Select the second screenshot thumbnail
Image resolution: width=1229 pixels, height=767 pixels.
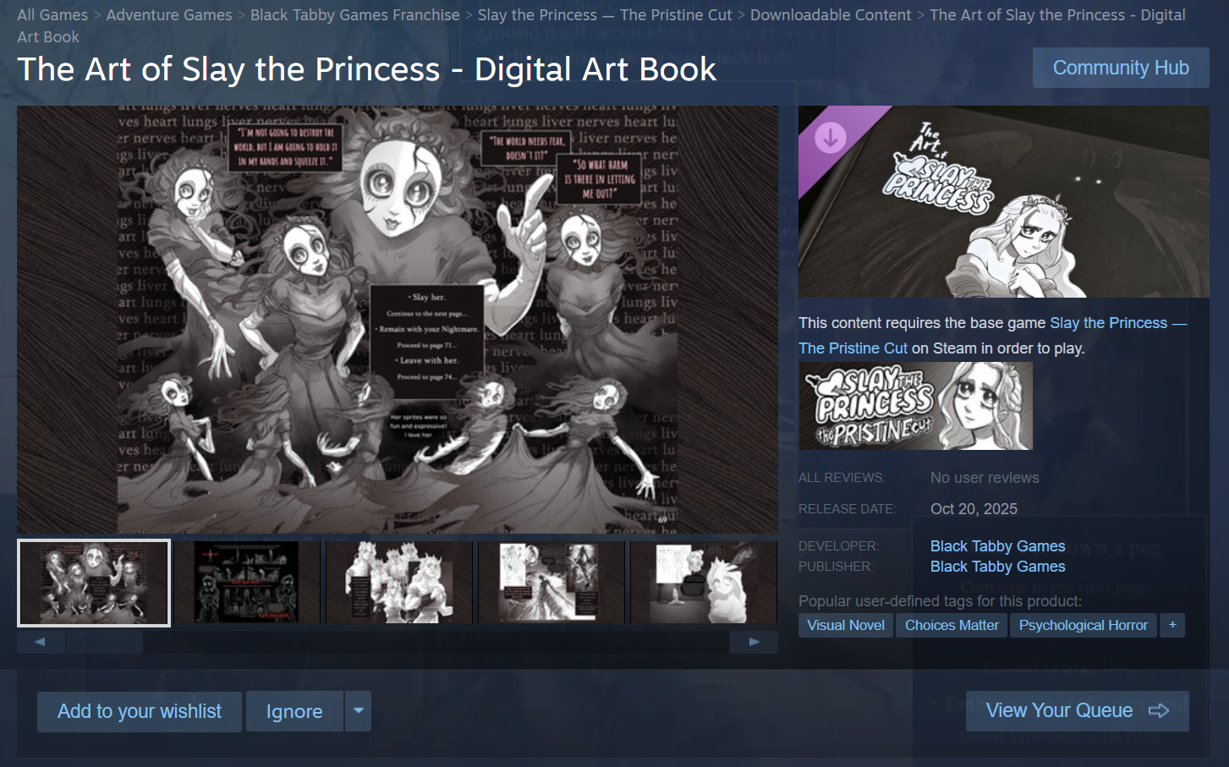245,583
